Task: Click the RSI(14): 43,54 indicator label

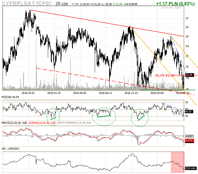Action: coord(10,97)
